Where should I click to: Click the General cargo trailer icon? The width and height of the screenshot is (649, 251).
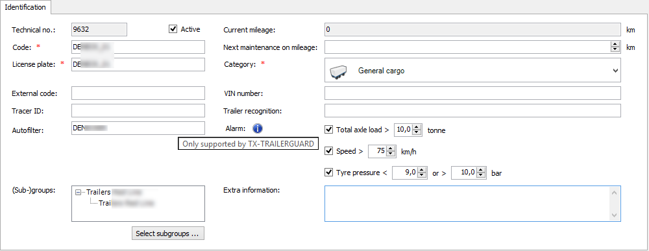(337, 71)
